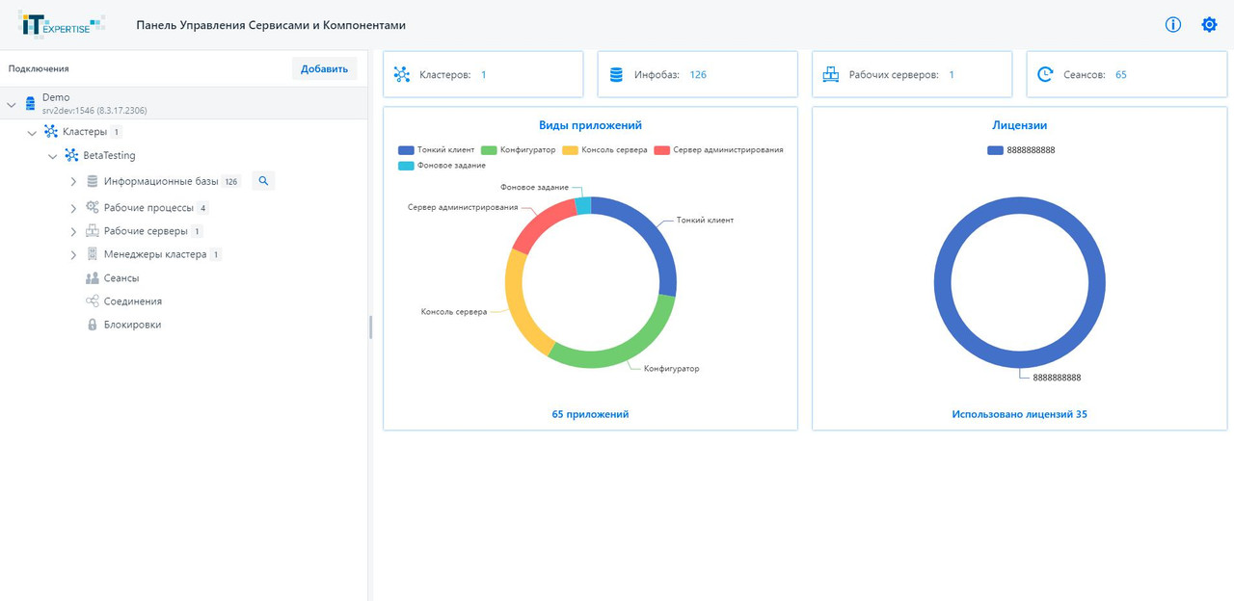Open settings gear in header
The height and width of the screenshot is (601, 1234).
click(1209, 25)
